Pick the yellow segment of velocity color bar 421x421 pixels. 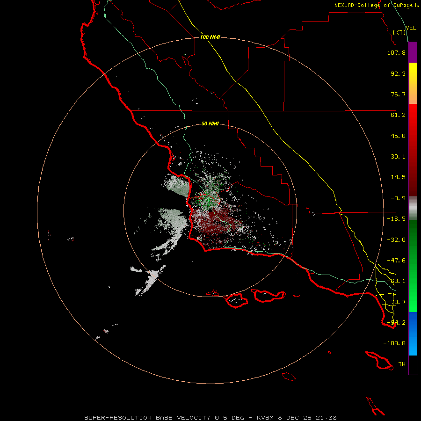click(413, 73)
